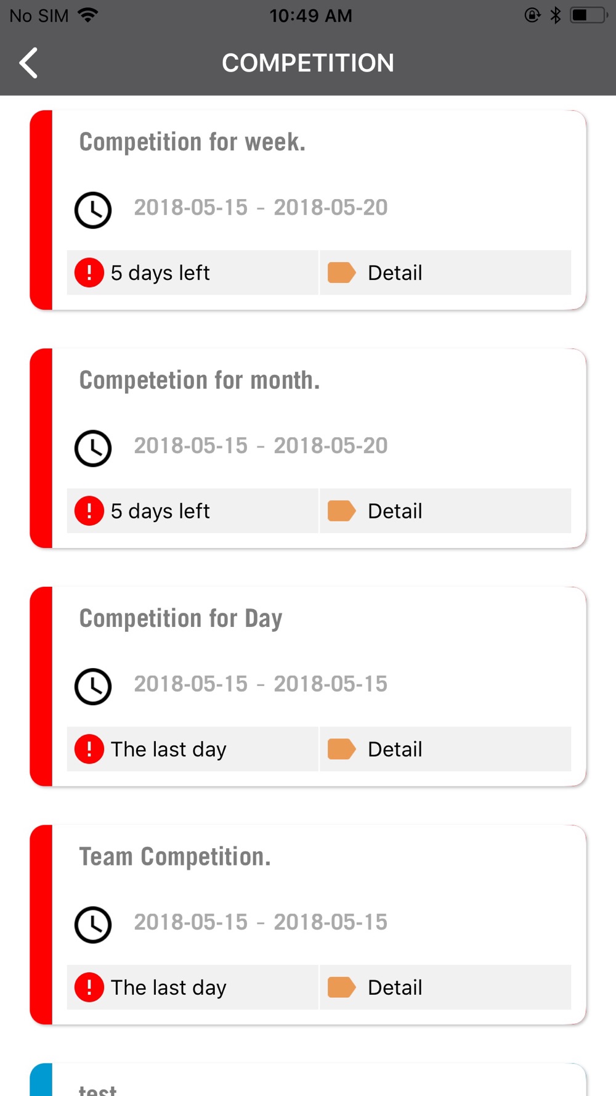The height and width of the screenshot is (1096, 616).
Task: Tap the date range in Competition for Day
Action: 261,684
